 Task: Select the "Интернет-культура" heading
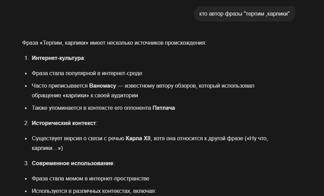point(58,58)
